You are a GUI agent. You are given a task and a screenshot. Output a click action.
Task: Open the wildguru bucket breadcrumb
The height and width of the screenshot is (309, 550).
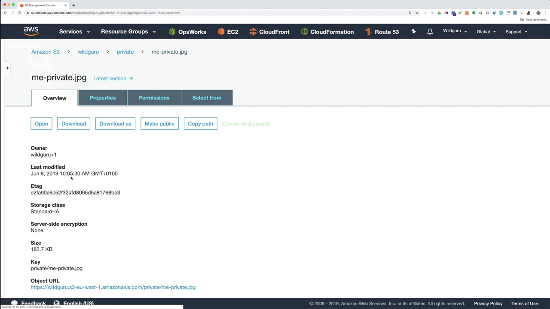coord(88,52)
